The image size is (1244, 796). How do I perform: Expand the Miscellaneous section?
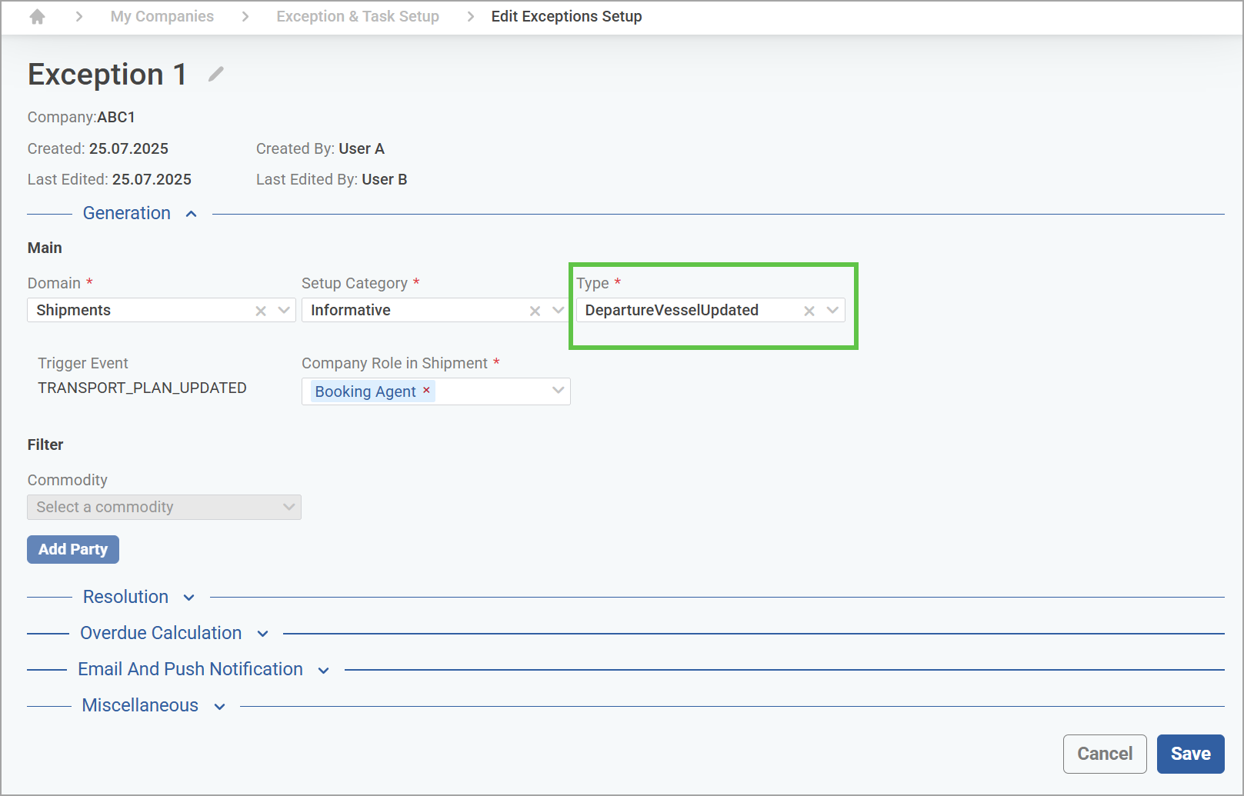pos(219,706)
